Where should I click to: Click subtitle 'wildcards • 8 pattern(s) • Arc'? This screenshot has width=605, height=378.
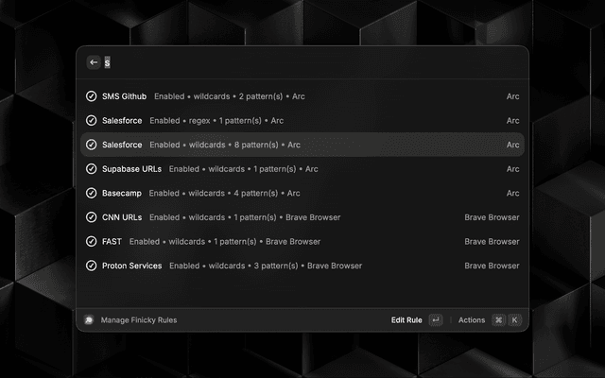pyautogui.click(x=244, y=145)
